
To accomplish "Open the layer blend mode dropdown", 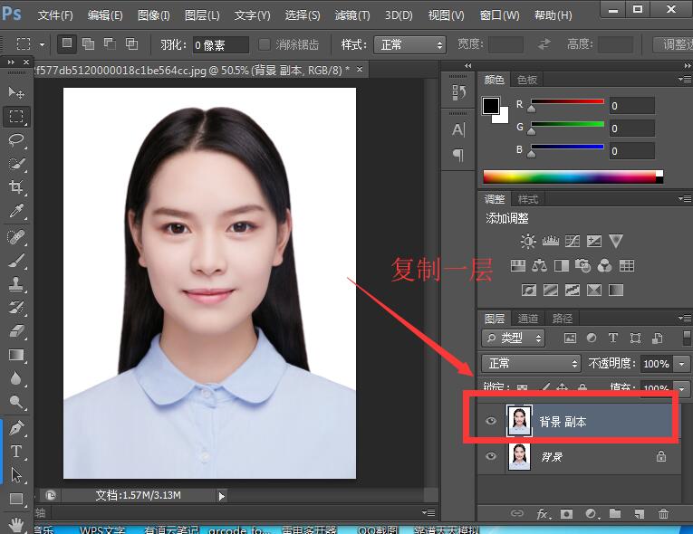I will pyautogui.click(x=531, y=364).
